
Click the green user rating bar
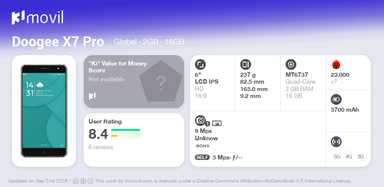126,130
